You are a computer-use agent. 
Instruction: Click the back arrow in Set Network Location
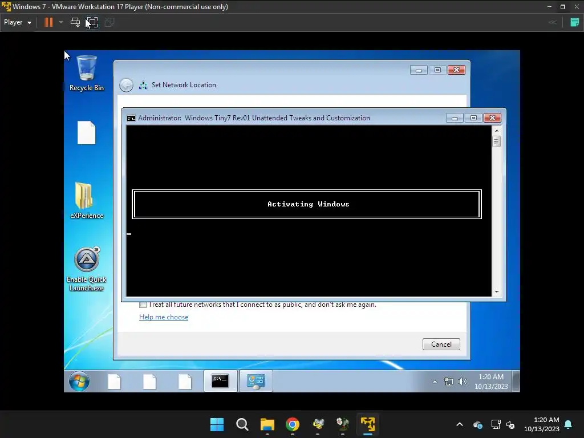(x=126, y=85)
